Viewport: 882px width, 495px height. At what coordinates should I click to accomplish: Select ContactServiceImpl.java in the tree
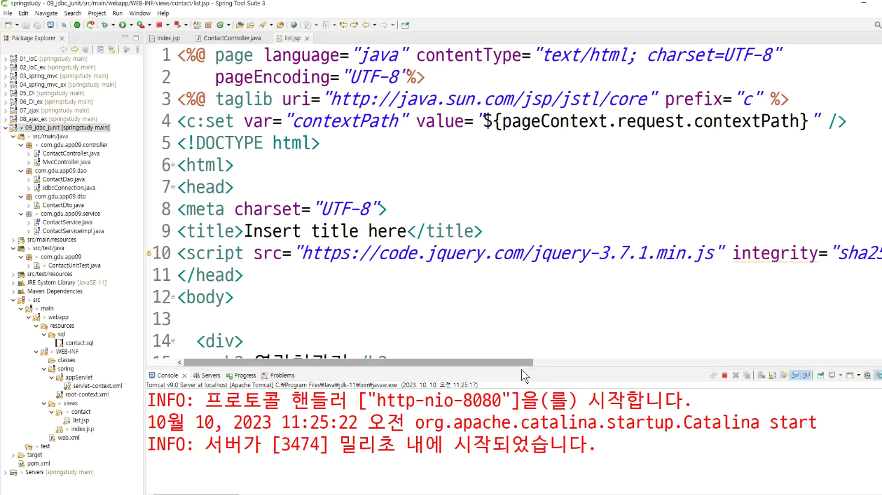click(73, 231)
